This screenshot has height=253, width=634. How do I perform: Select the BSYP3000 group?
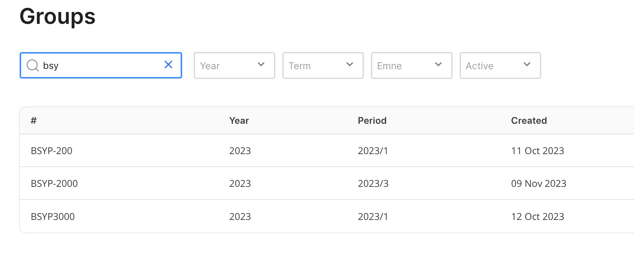point(52,217)
